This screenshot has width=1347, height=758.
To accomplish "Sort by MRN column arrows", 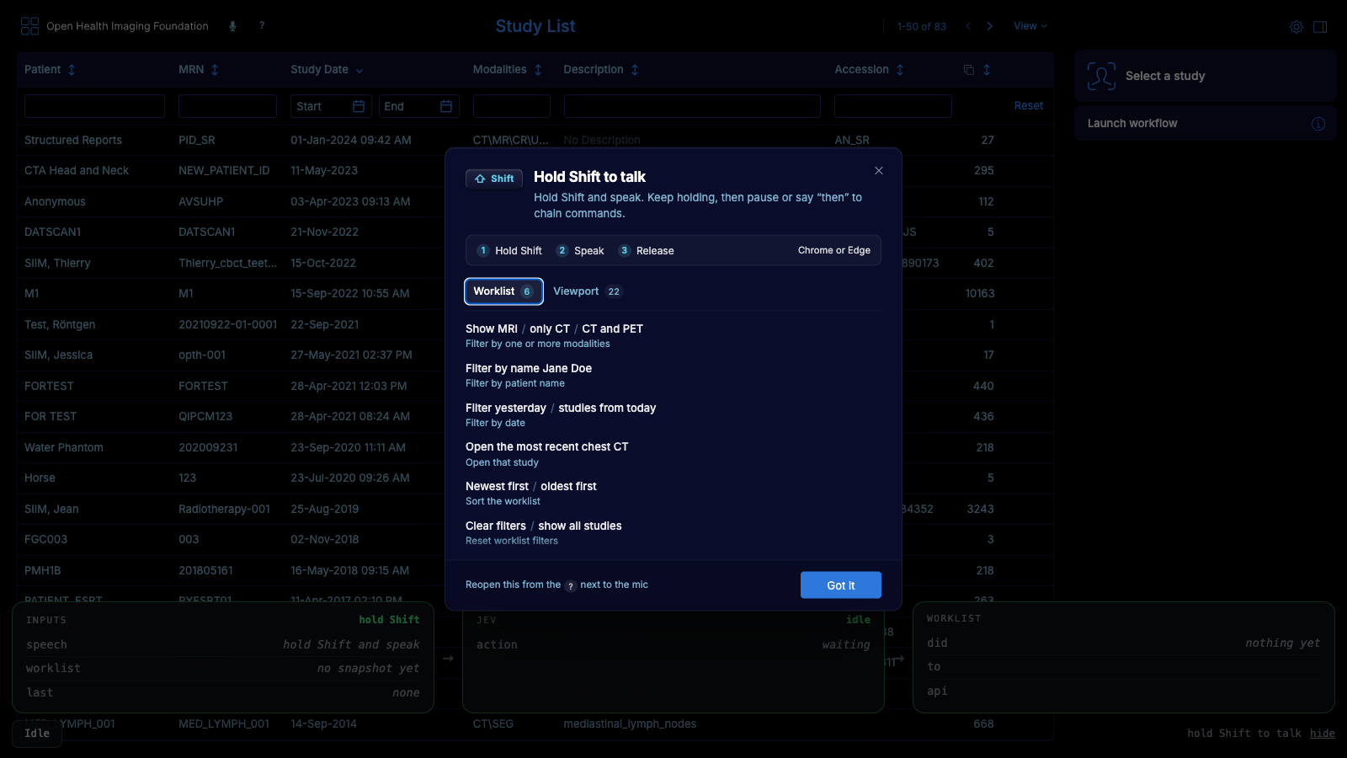I will 215,70.
